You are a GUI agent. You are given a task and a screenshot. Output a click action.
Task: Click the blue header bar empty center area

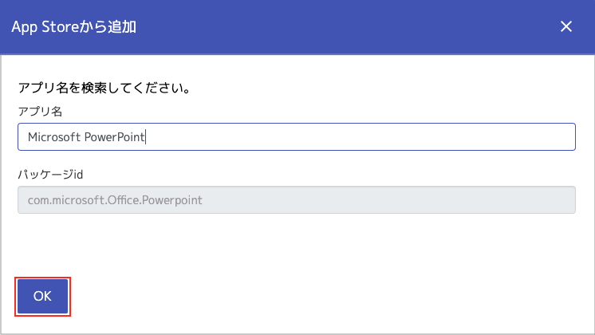click(x=319, y=26)
